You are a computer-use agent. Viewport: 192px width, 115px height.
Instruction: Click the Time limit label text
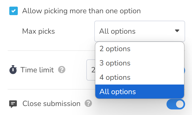point(37,70)
